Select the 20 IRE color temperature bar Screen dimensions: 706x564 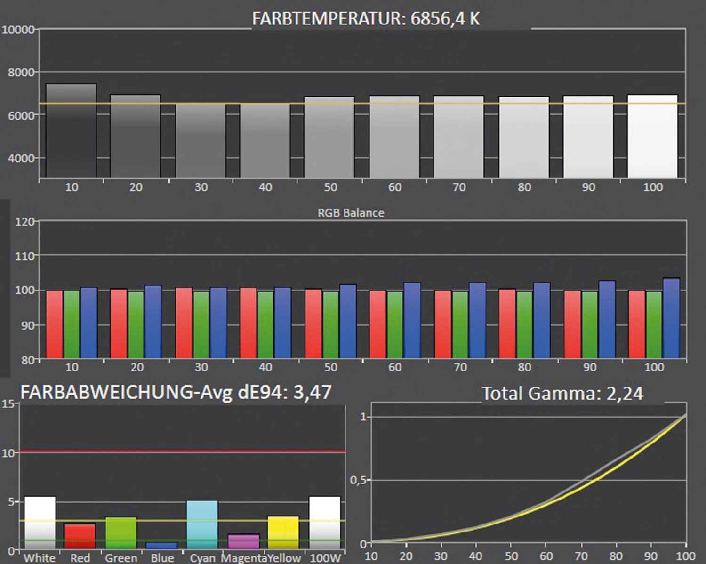click(x=136, y=136)
